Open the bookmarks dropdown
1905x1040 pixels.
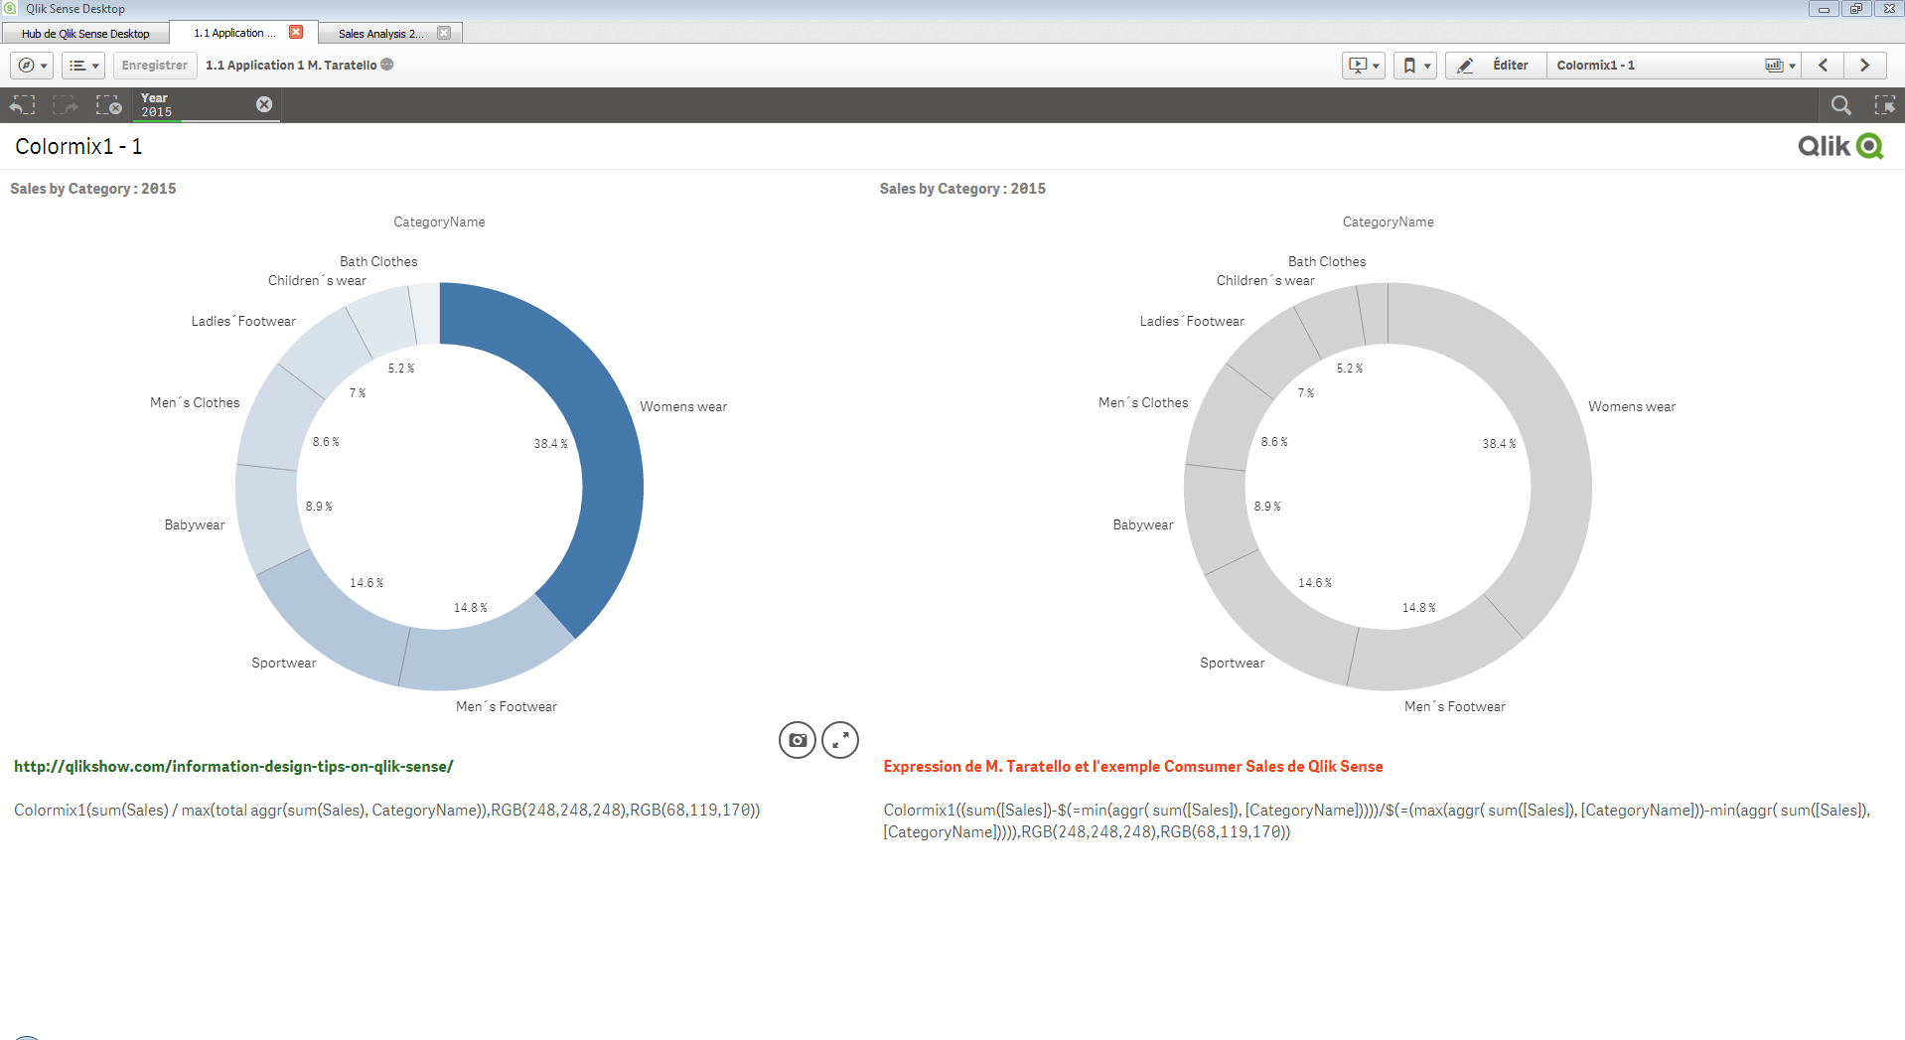(1414, 66)
